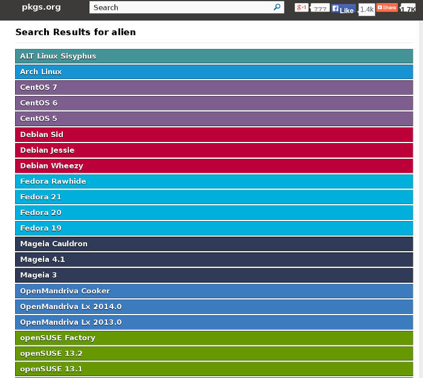
Task: Expand the CentOS 7 section
Action: click(x=214, y=88)
